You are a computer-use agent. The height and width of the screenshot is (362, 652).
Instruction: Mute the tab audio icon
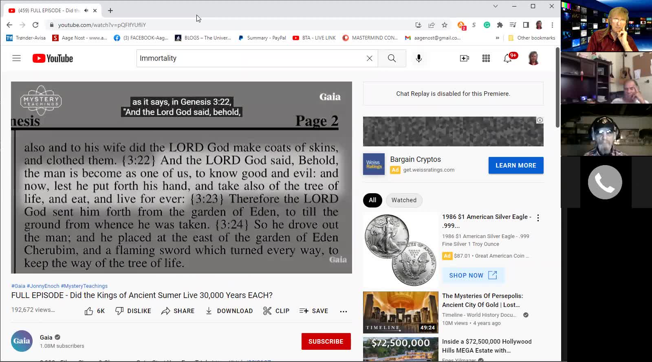tap(86, 11)
